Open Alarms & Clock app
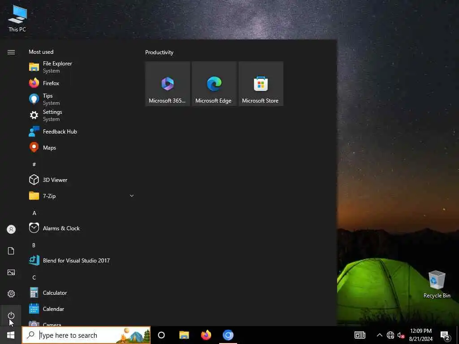459x344 pixels. click(x=82, y=228)
